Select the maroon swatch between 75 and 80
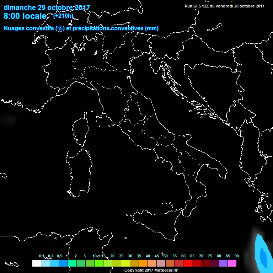Viewport: 273px width, 273px height. coord(214,263)
